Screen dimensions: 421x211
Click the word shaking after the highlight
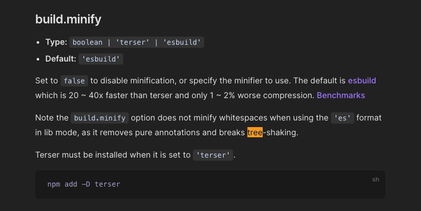[282, 132]
